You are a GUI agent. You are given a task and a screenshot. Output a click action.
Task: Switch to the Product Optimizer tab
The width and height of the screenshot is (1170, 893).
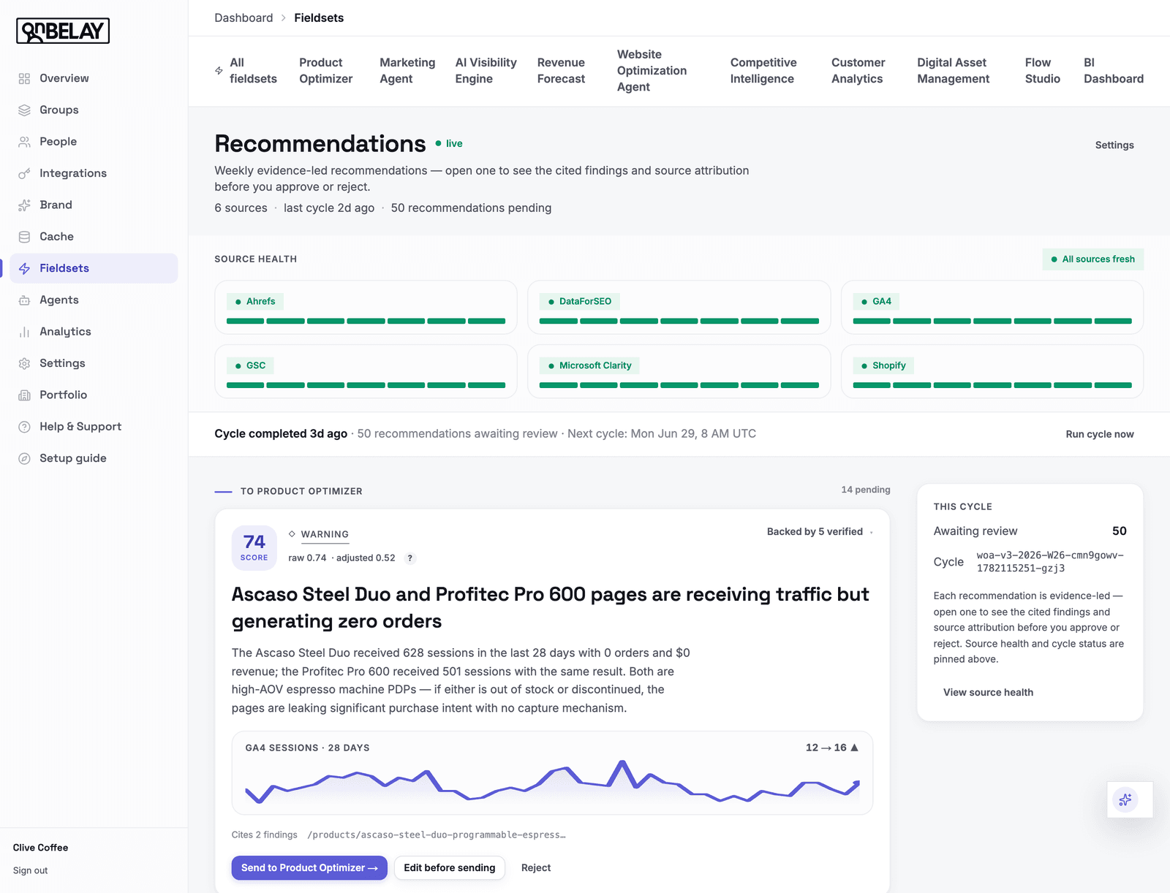(325, 71)
